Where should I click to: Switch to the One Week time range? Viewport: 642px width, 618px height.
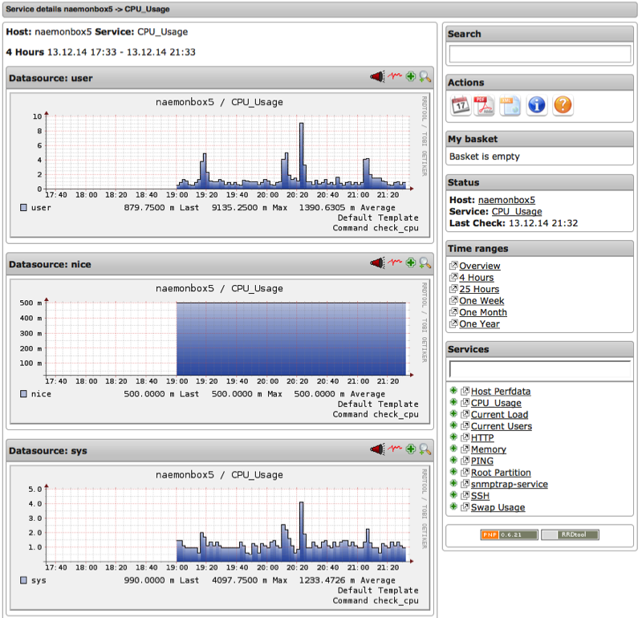(x=482, y=301)
